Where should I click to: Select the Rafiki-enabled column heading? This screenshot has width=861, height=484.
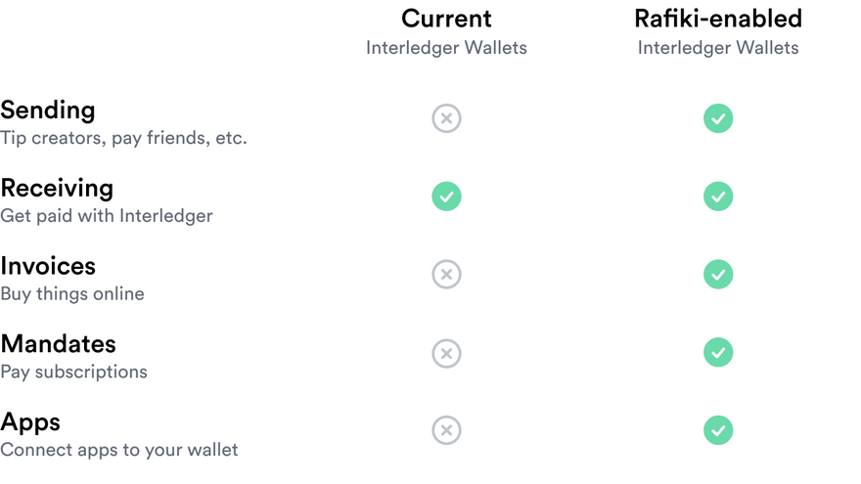tap(718, 19)
